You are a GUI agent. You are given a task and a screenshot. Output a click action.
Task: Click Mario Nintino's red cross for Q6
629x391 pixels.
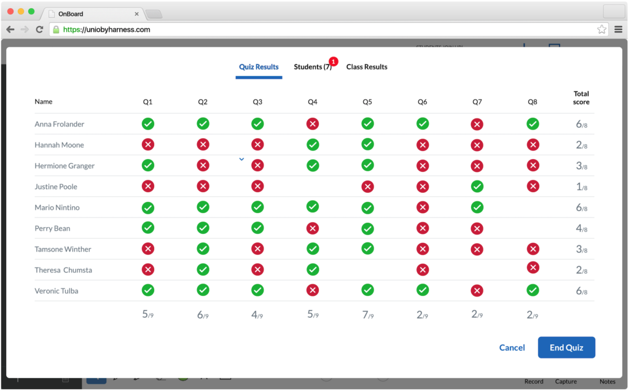422,207
